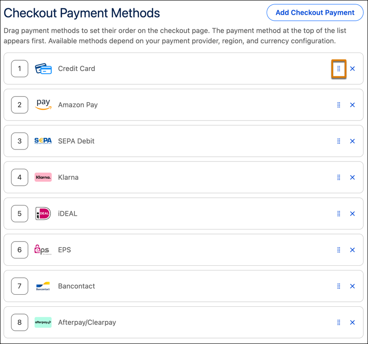Image resolution: width=368 pixels, height=344 pixels.
Task: Click the order number 8 box
Action: [19, 322]
